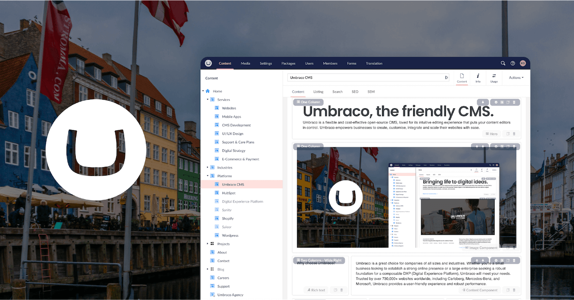
Task: Click copy icon beside the document name field
Action: [446, 77]
